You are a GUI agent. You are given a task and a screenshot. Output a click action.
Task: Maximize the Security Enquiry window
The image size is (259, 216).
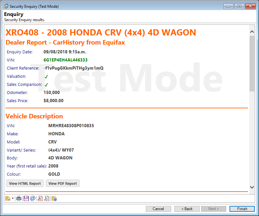click(x=239, y=6)
